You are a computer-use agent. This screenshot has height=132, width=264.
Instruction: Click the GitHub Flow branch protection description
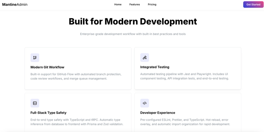76,76
